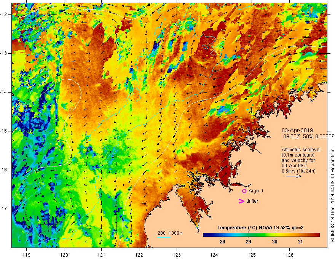Click the color bar value 30
Image resolution: width=335 pixels, height=259 pixels.
click(274, 242)
